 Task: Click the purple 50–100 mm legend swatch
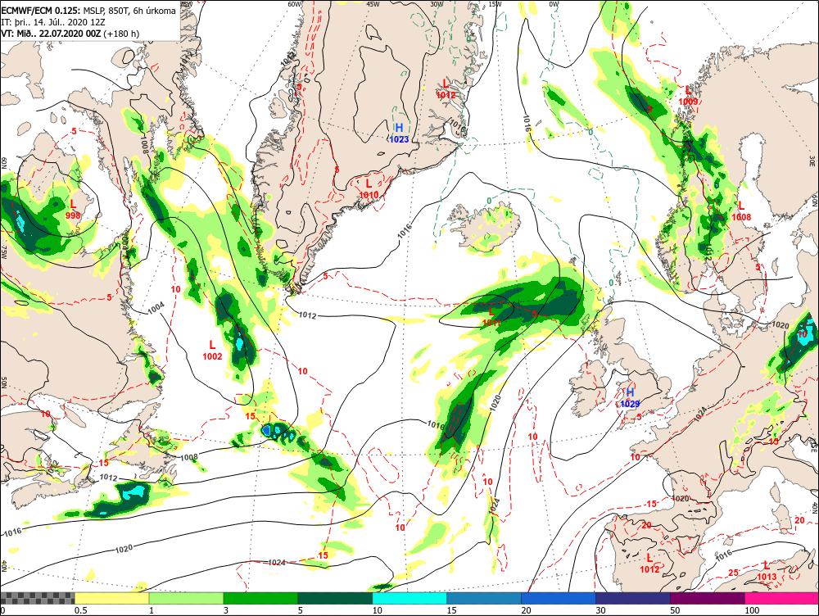point(708,598)
